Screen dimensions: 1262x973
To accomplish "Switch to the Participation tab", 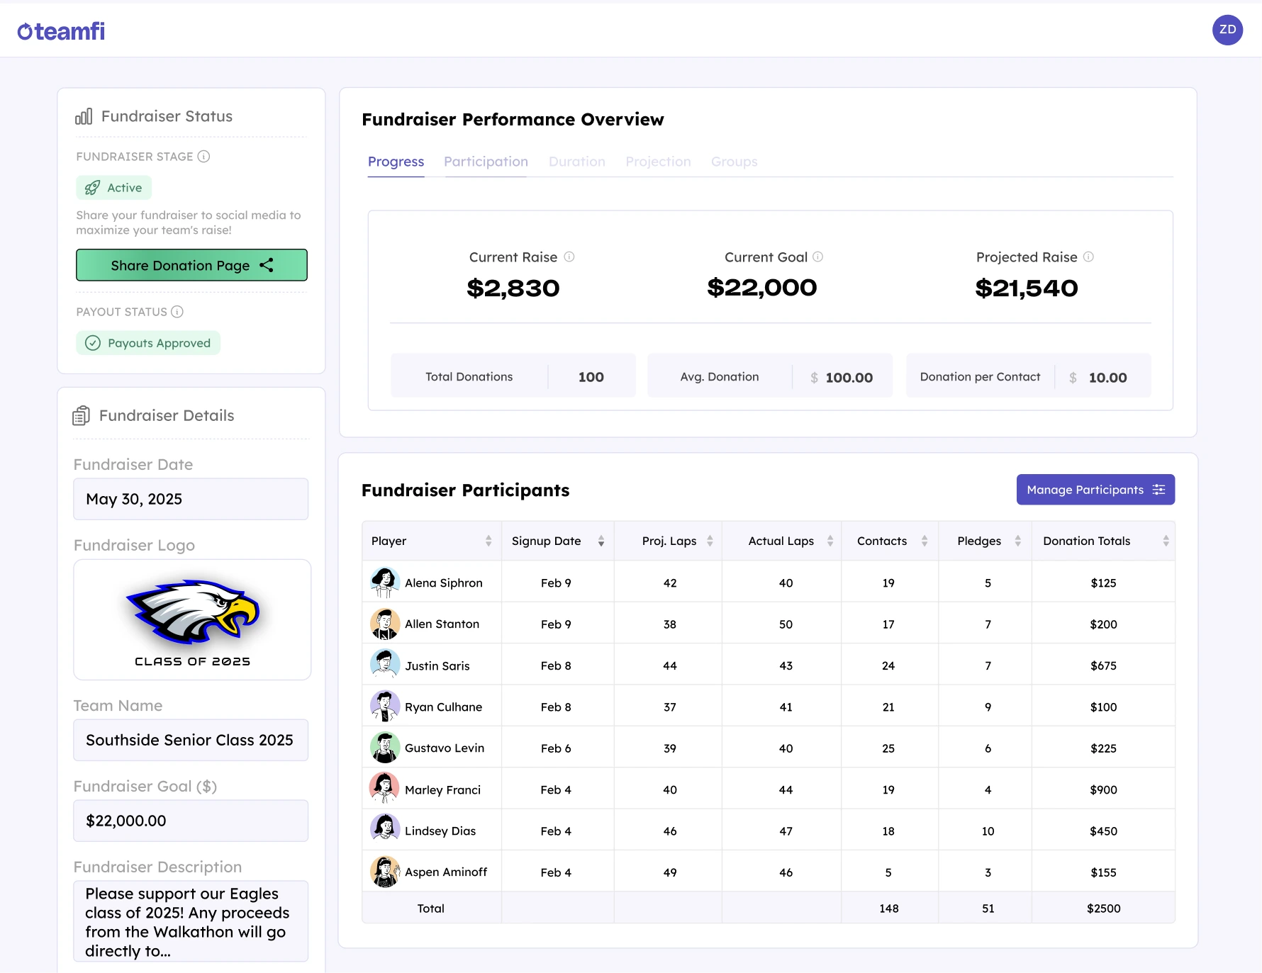I will point(486,162).
